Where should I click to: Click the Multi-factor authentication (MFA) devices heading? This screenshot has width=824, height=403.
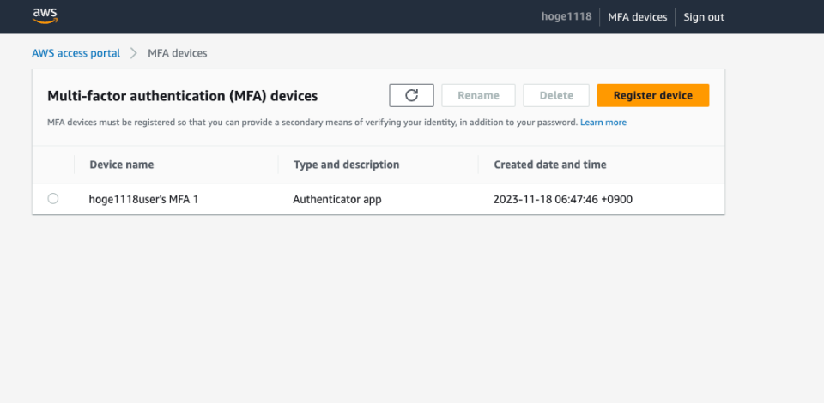point(182,96)
